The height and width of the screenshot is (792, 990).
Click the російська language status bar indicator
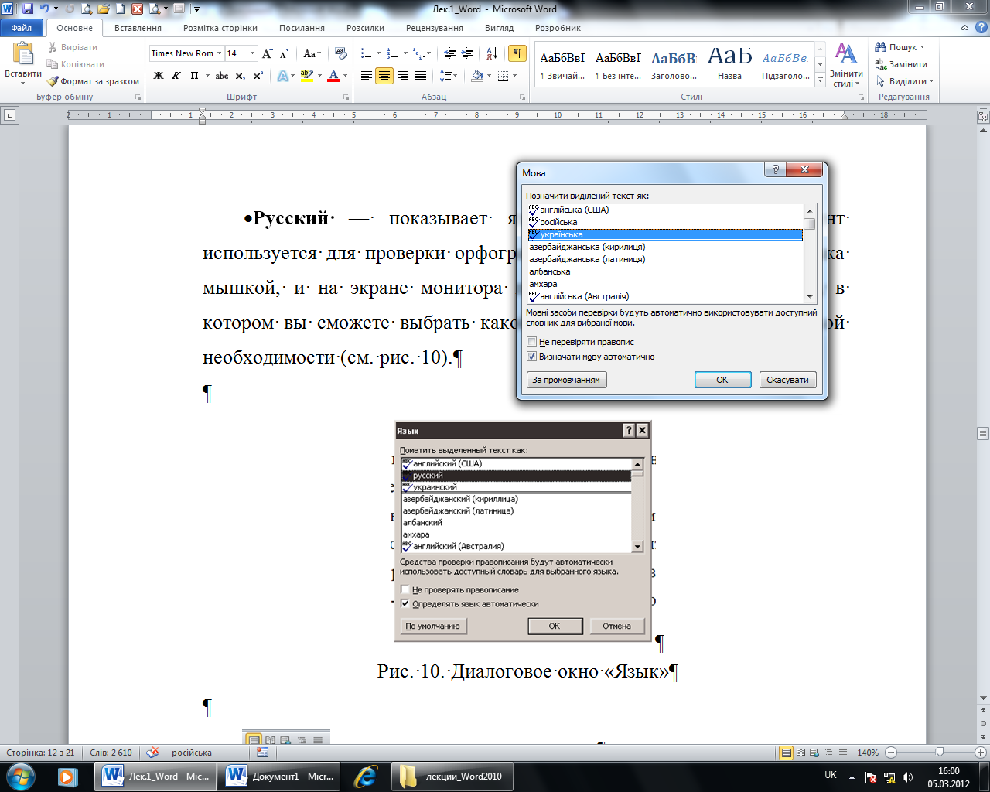point(191,753)
